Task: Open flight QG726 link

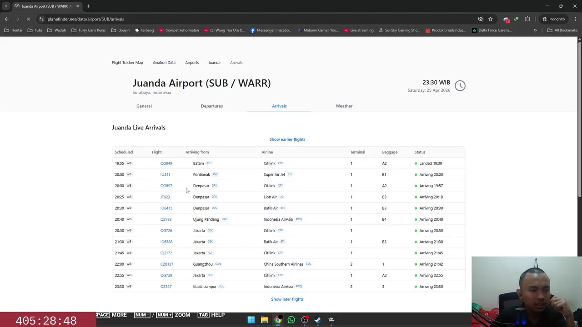Action: [x=166, y=231]
